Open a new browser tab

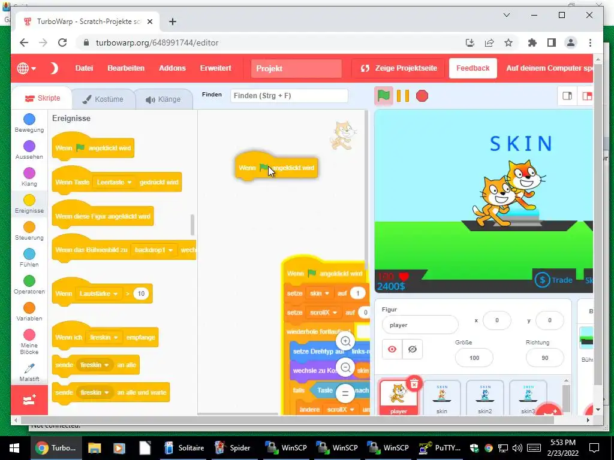[x=172, y=22]
